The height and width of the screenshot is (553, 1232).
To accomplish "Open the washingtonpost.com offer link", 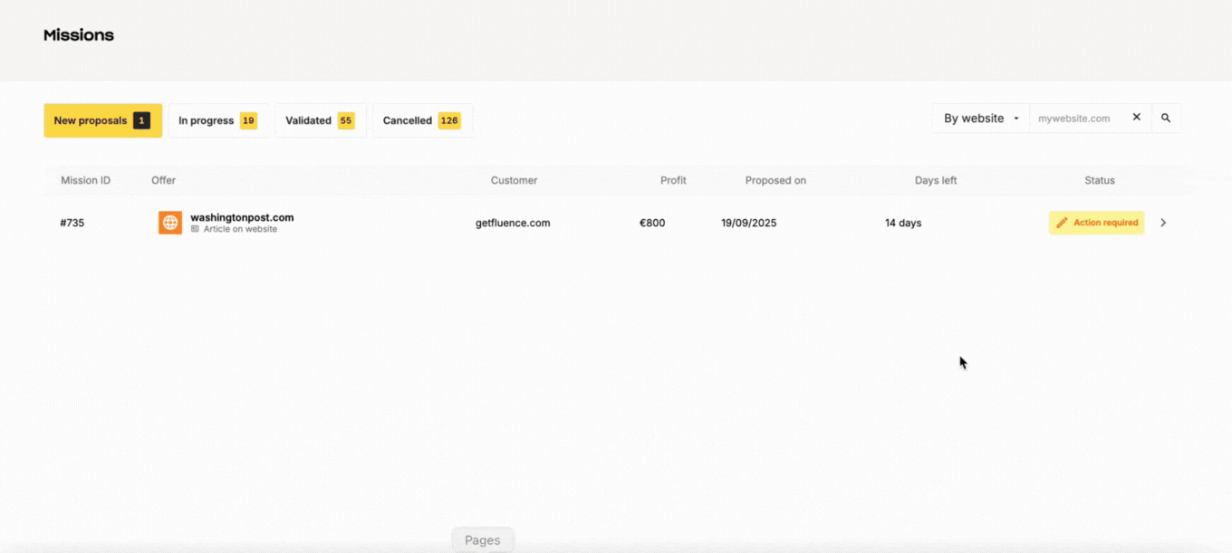I will pos(242,217).
